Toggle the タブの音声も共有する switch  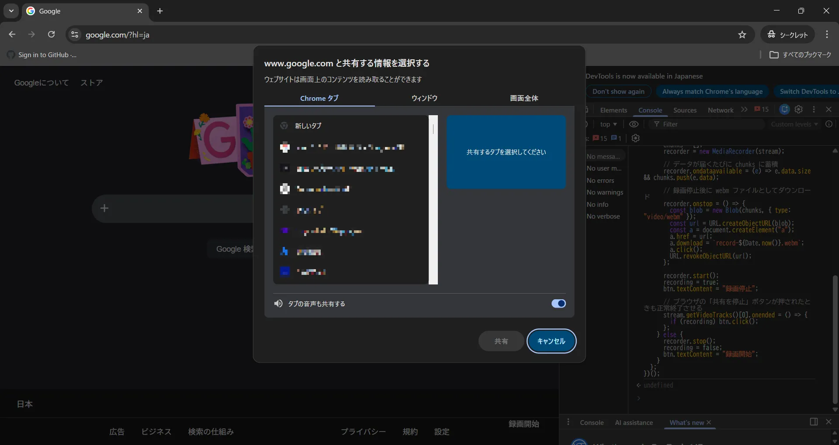click(x=558, y=304)
